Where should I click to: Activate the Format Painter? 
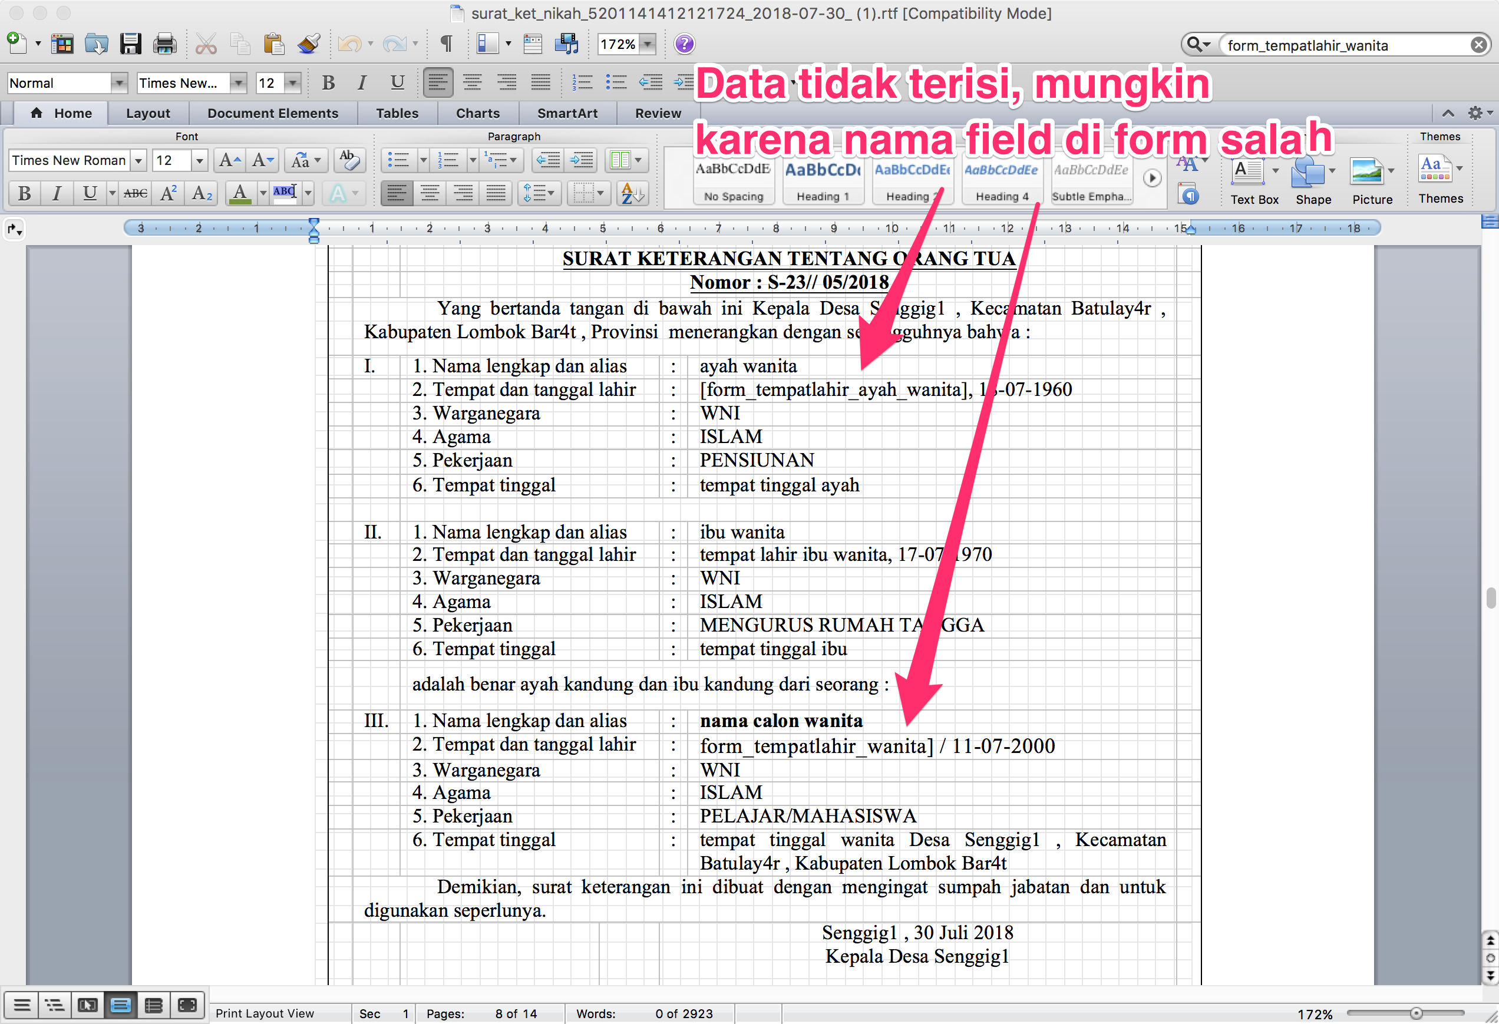[308, 44]
